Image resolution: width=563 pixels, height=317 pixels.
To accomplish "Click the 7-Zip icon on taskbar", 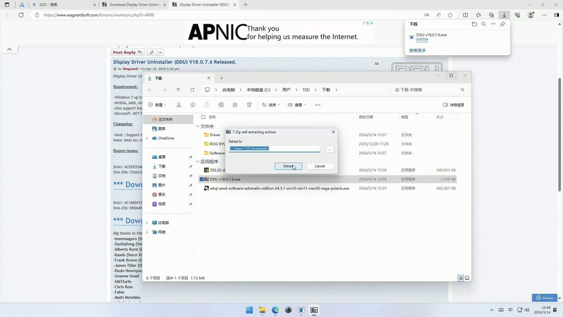I will 314,310.
